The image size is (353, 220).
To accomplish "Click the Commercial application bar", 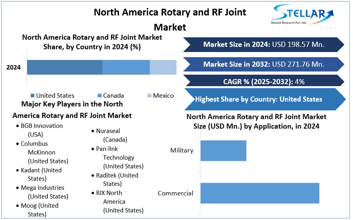I will point(260,193).
